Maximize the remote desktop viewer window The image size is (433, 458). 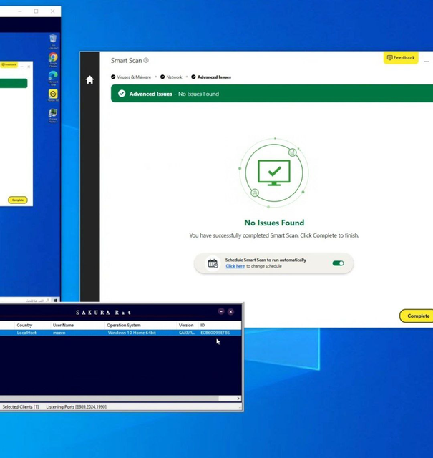pos(36,11)
